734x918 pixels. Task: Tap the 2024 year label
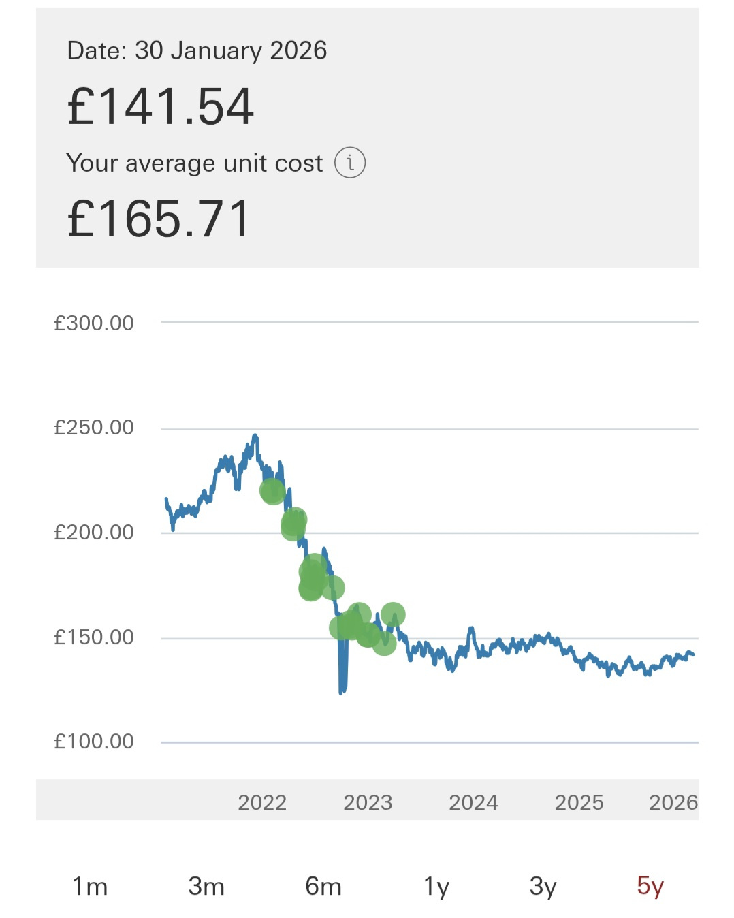tap(473, 802)
